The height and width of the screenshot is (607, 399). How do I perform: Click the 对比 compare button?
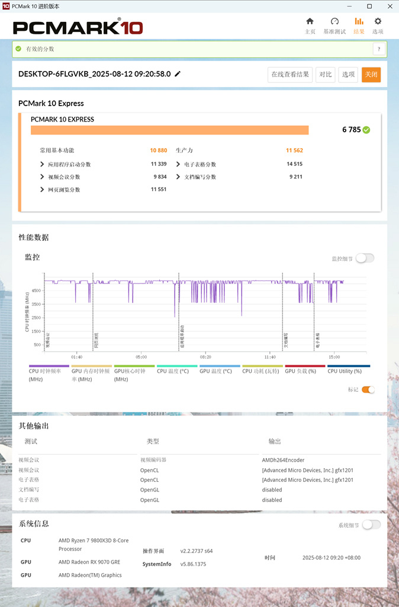point(325,74)
